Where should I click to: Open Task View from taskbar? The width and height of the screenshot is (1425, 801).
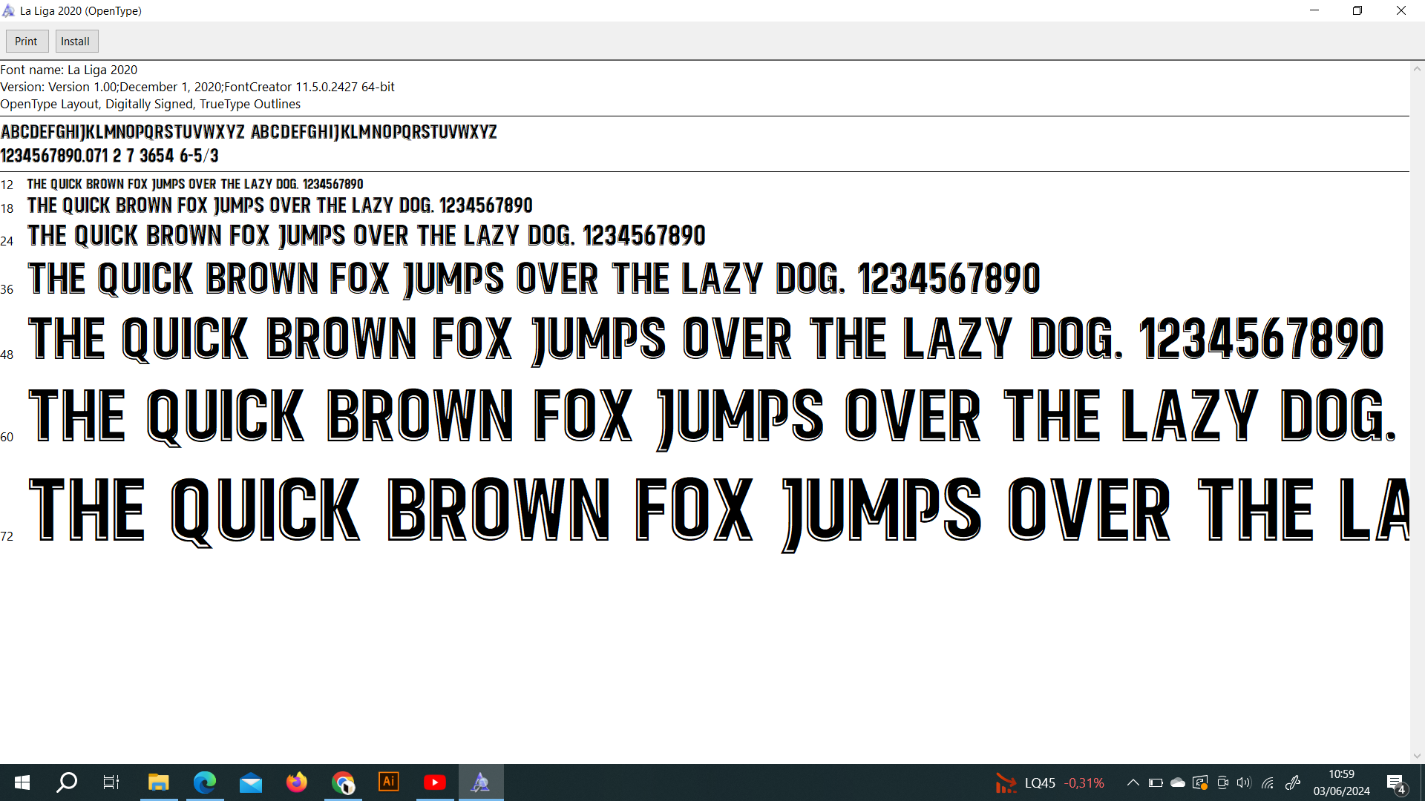tap(111, 782)
